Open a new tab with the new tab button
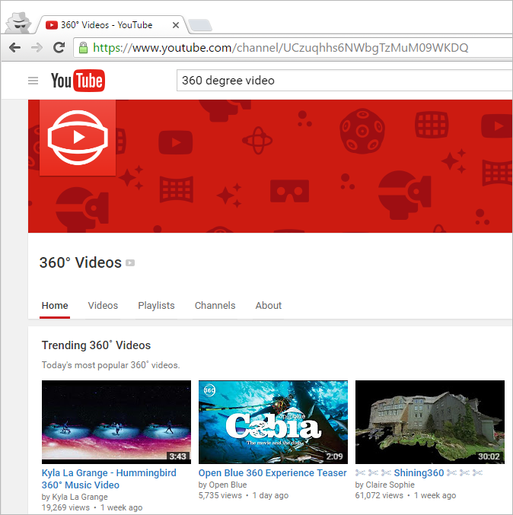 point(200,25)
